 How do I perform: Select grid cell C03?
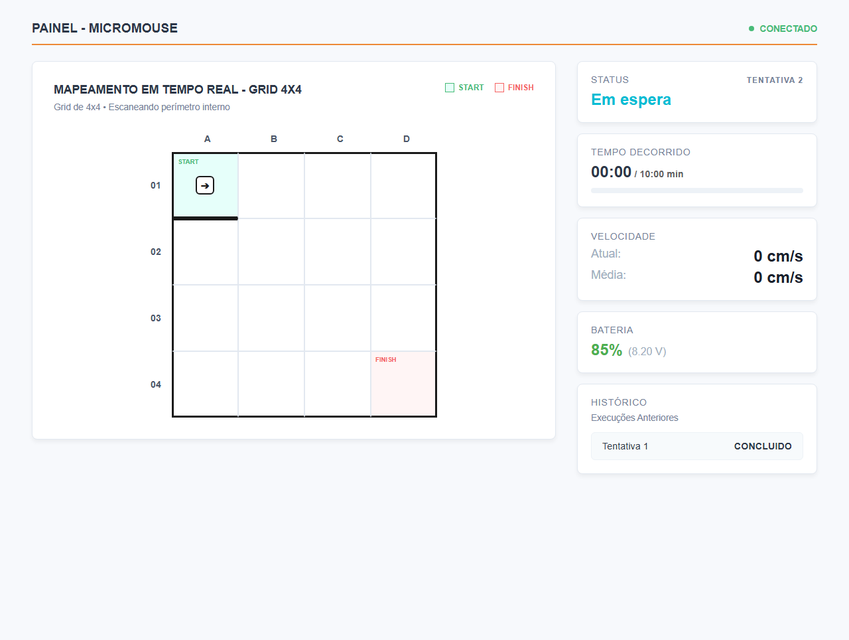[x=338, y=318]
